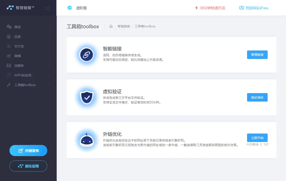Open the 30分钟快速开店 link
286x181 pixels.
pos(210,8)
